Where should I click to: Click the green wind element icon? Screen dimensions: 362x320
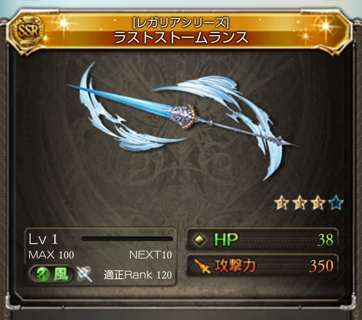[x=43, y=274]
